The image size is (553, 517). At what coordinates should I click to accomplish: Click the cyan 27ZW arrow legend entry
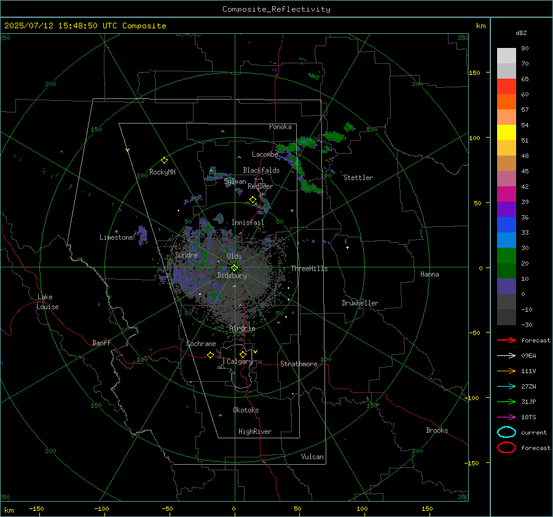point(506,387)
